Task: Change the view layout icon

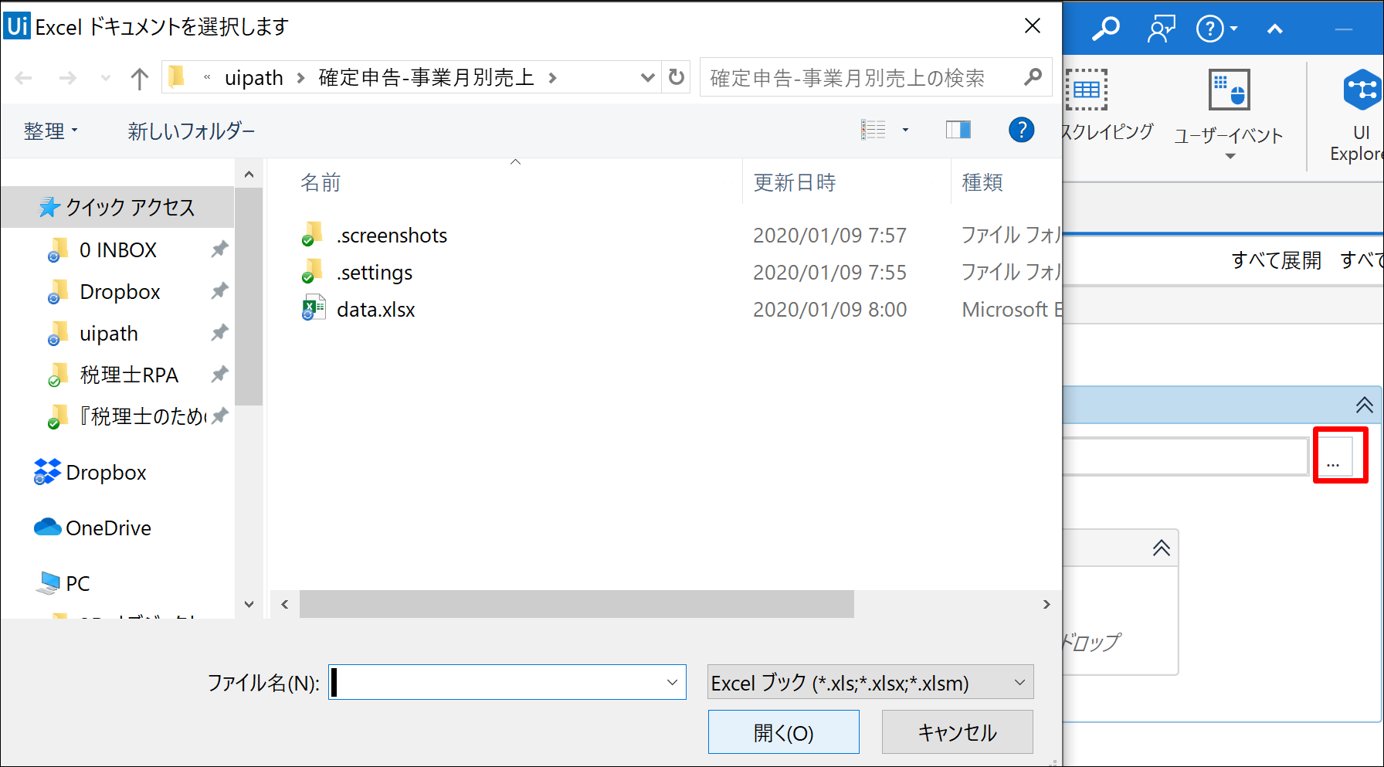Action: pyautogui.click(x=873, y=130)
